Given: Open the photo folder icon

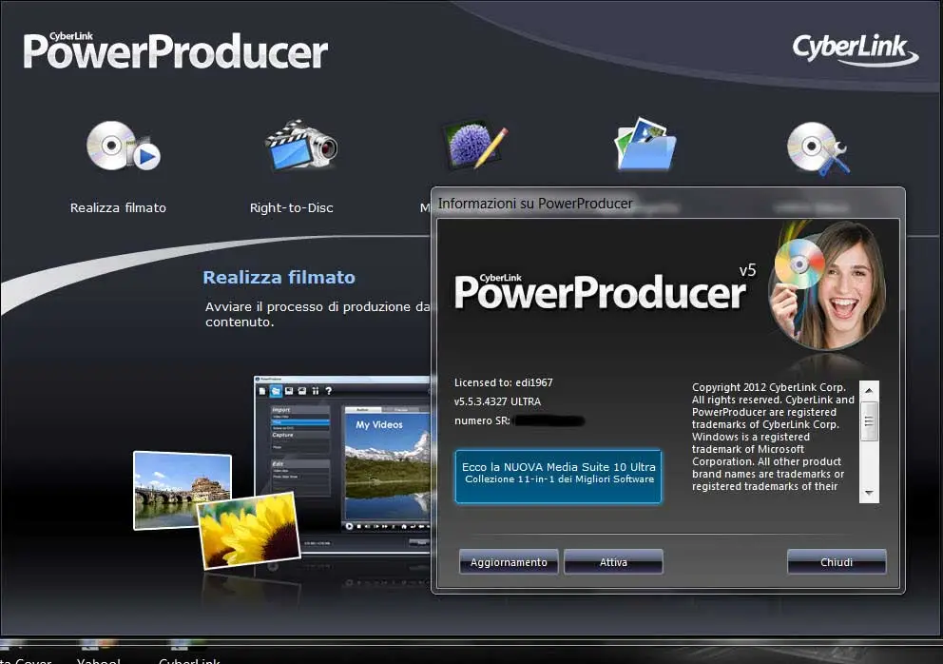Looking at the screenshot, I should pyautogui.click(x=645, y=144).
